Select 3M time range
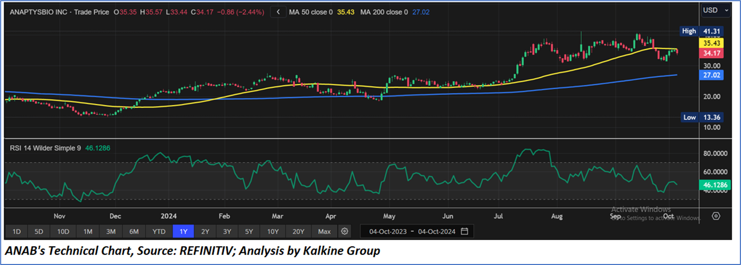Screen dimensions: 741x265 (111, 231)
